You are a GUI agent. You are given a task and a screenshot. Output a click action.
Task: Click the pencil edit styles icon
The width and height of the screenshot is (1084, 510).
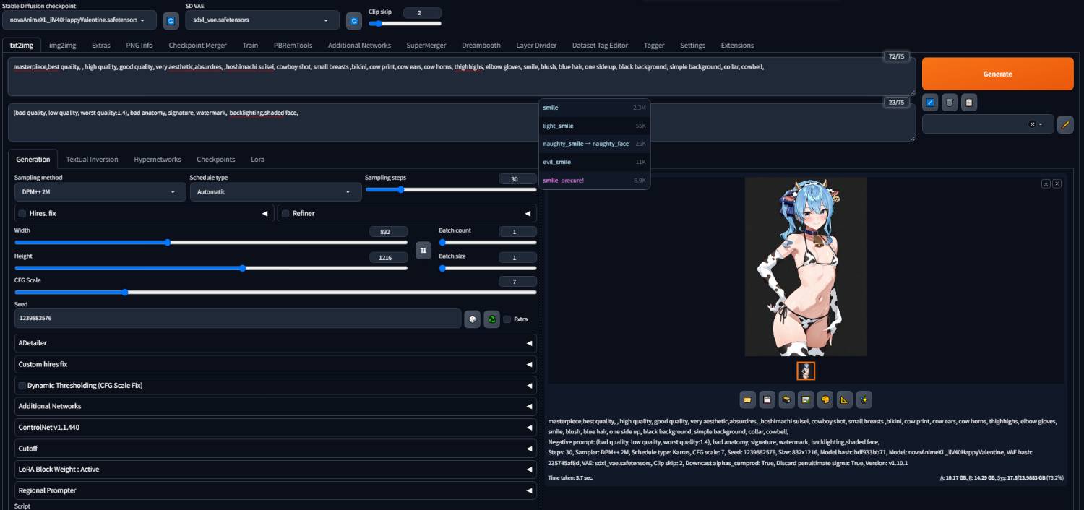point(1064,124)
